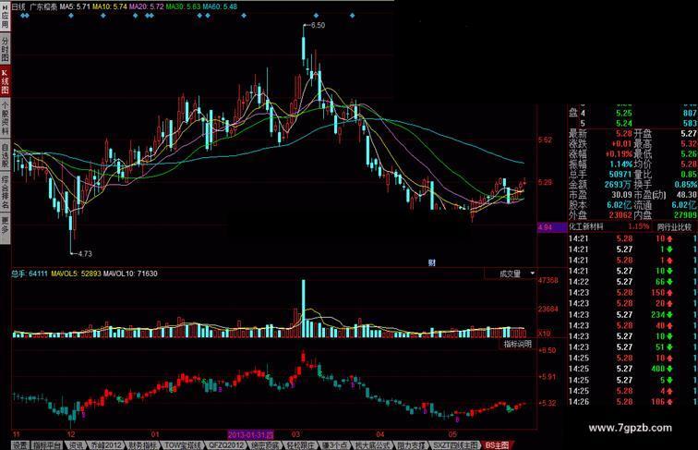
Task: Select the active BS主图 tab
Action: 497,445
